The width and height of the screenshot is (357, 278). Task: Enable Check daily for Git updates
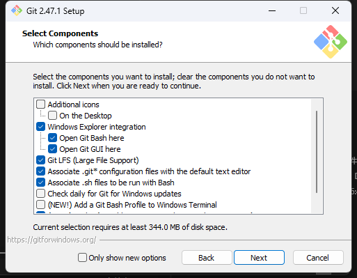pos(40,194)
